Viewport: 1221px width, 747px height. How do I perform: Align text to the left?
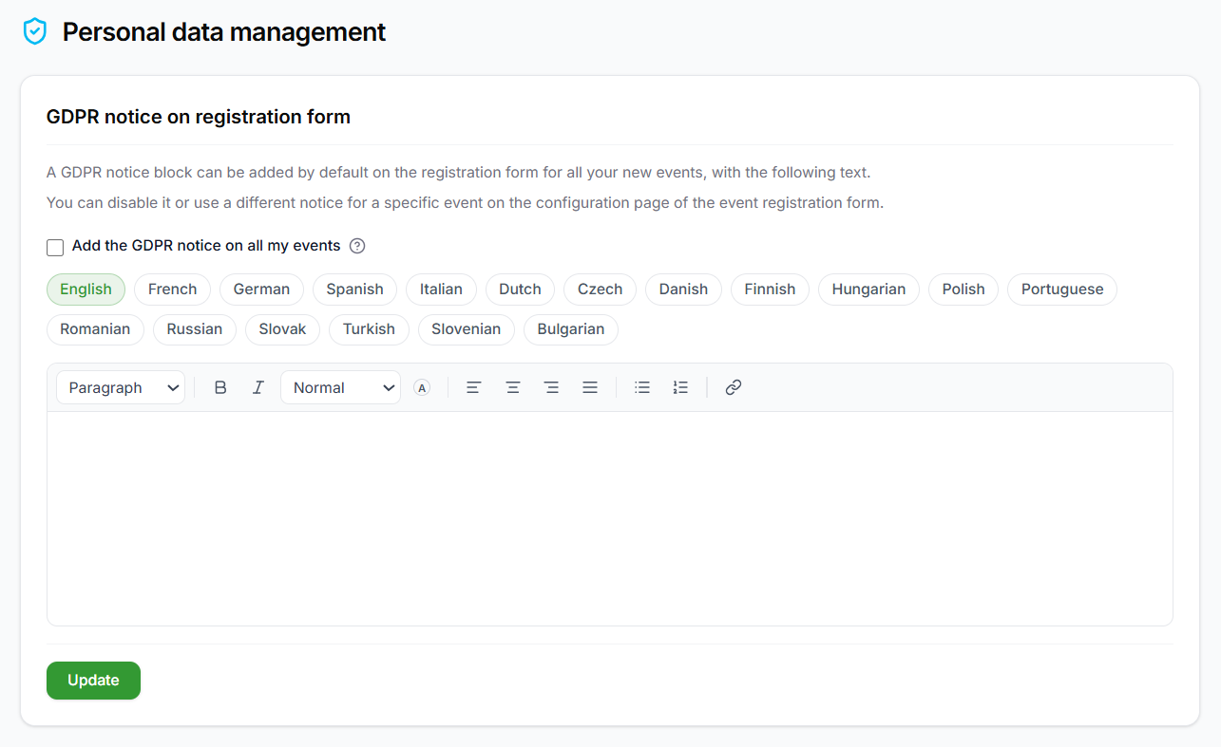click(x=473, y=387)
